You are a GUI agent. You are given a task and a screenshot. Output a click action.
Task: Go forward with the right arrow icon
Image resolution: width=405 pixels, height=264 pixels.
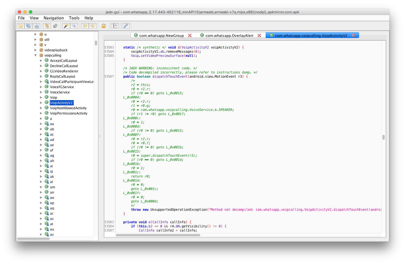[x=92, y=26]
